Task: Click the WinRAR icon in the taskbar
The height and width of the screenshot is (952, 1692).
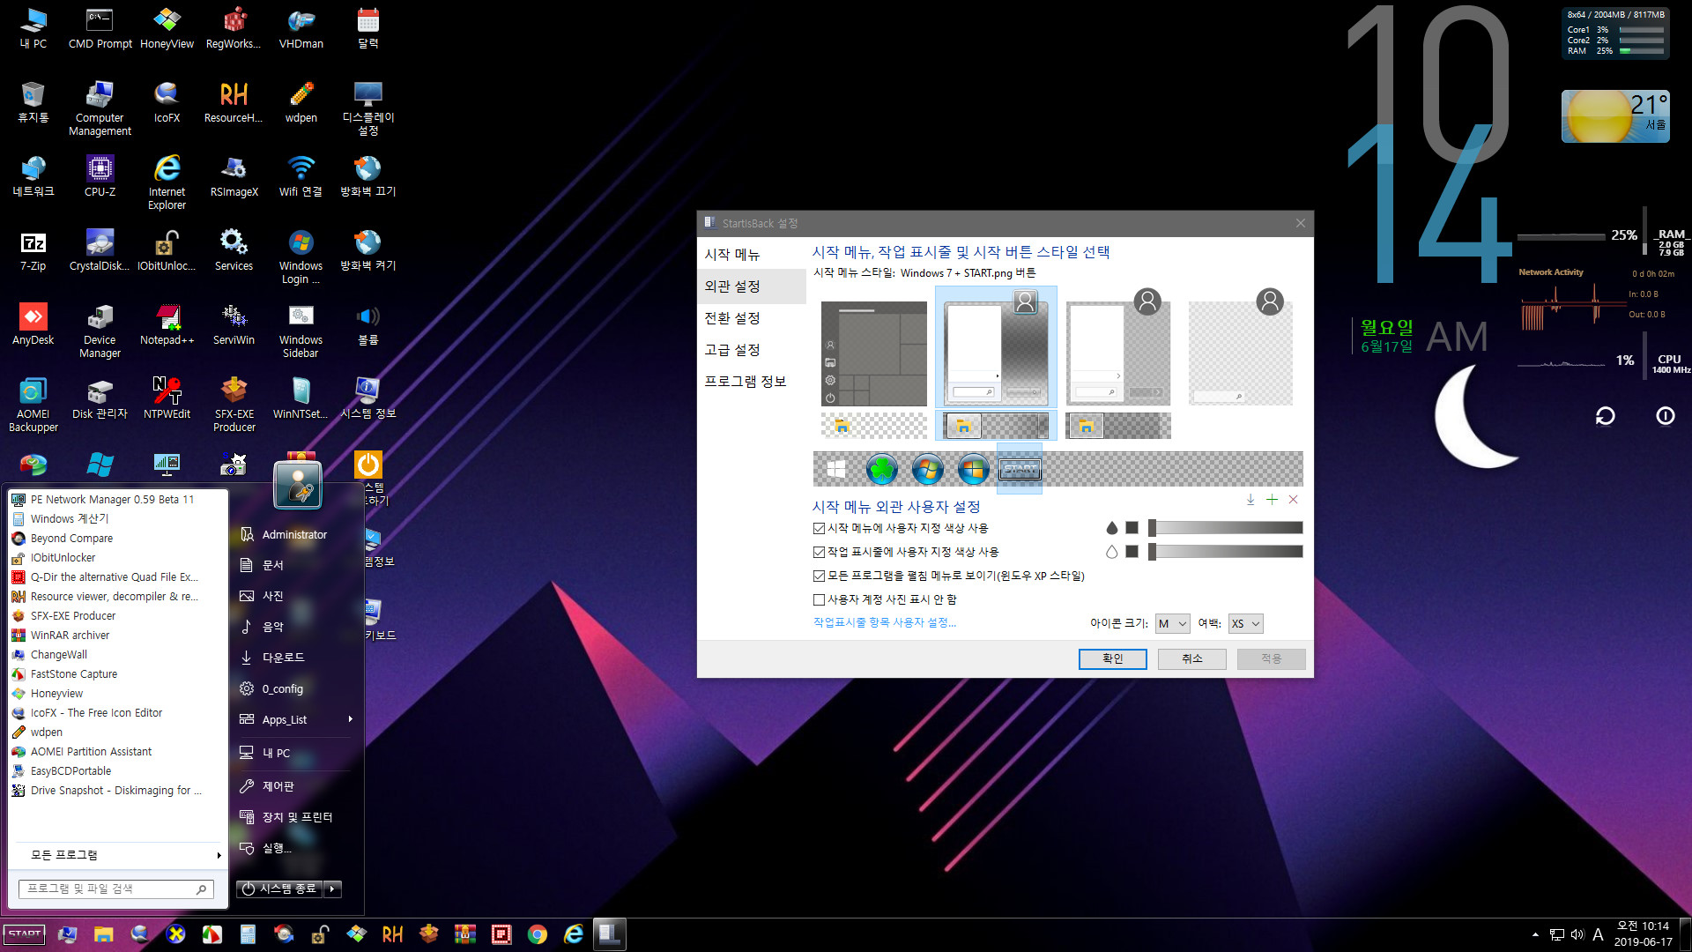Action: point(464,934)
